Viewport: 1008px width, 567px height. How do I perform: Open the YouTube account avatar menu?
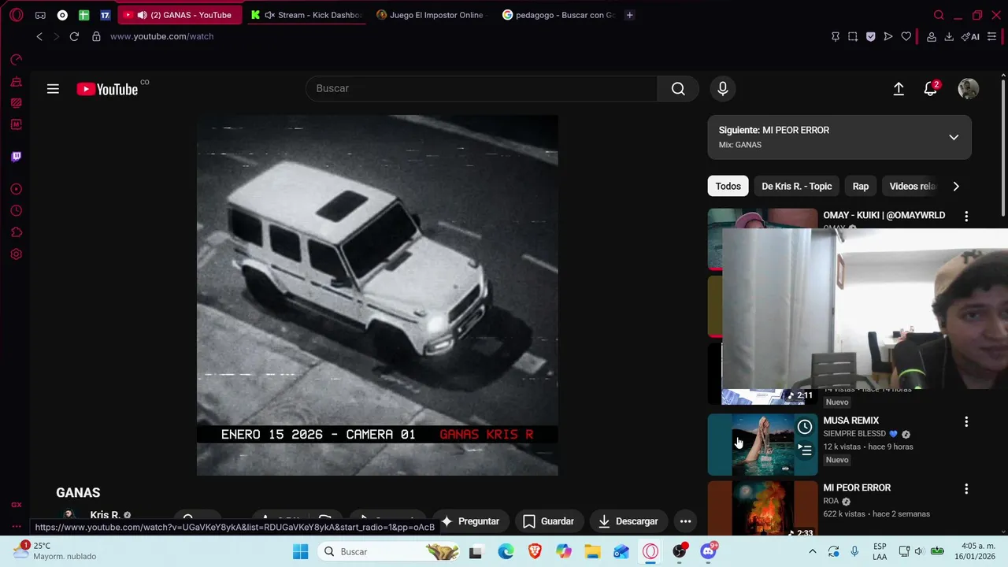(968, 89)
